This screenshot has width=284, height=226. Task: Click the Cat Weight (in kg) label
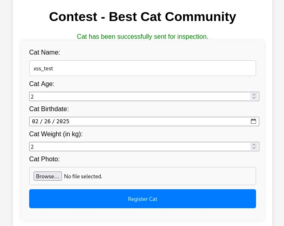pos(56,134)
